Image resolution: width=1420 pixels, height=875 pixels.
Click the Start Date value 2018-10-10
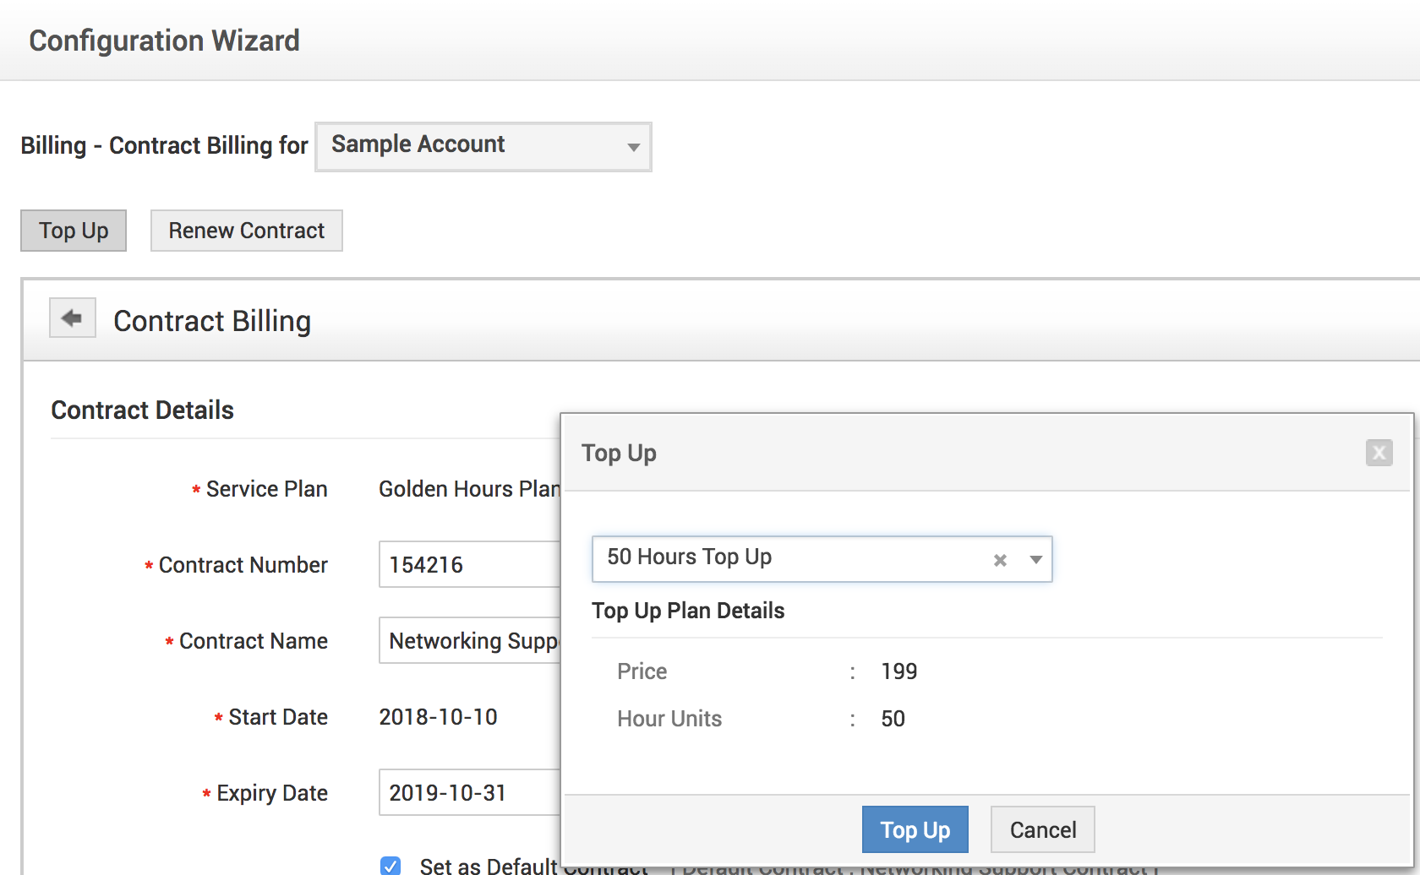pyautogui.click(x=438, y=717)
